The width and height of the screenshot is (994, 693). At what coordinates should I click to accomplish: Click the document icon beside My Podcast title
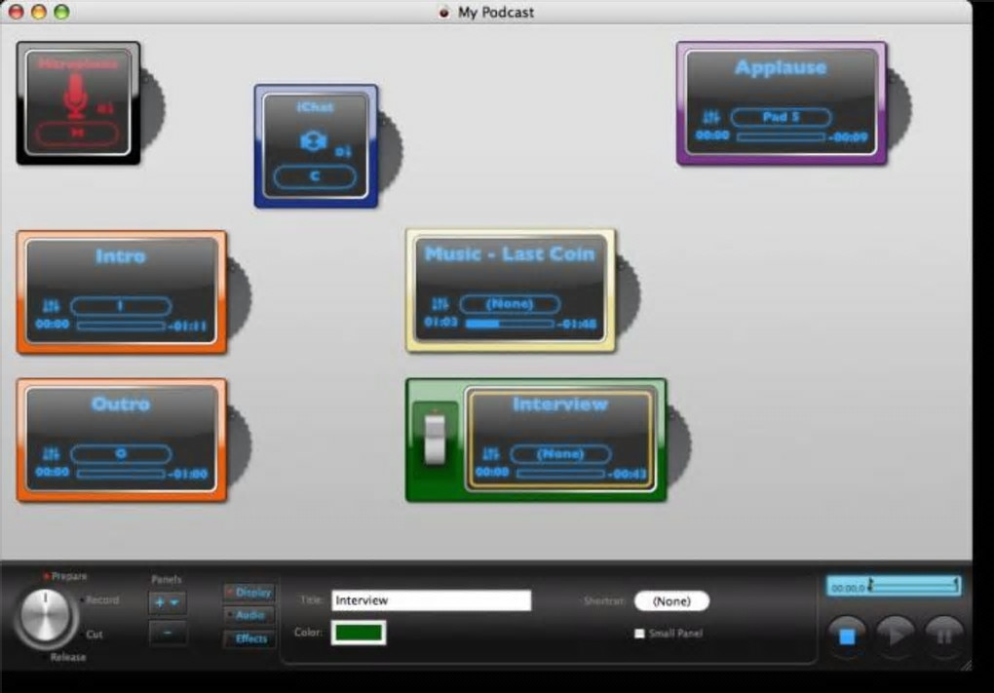coord(443,12)
